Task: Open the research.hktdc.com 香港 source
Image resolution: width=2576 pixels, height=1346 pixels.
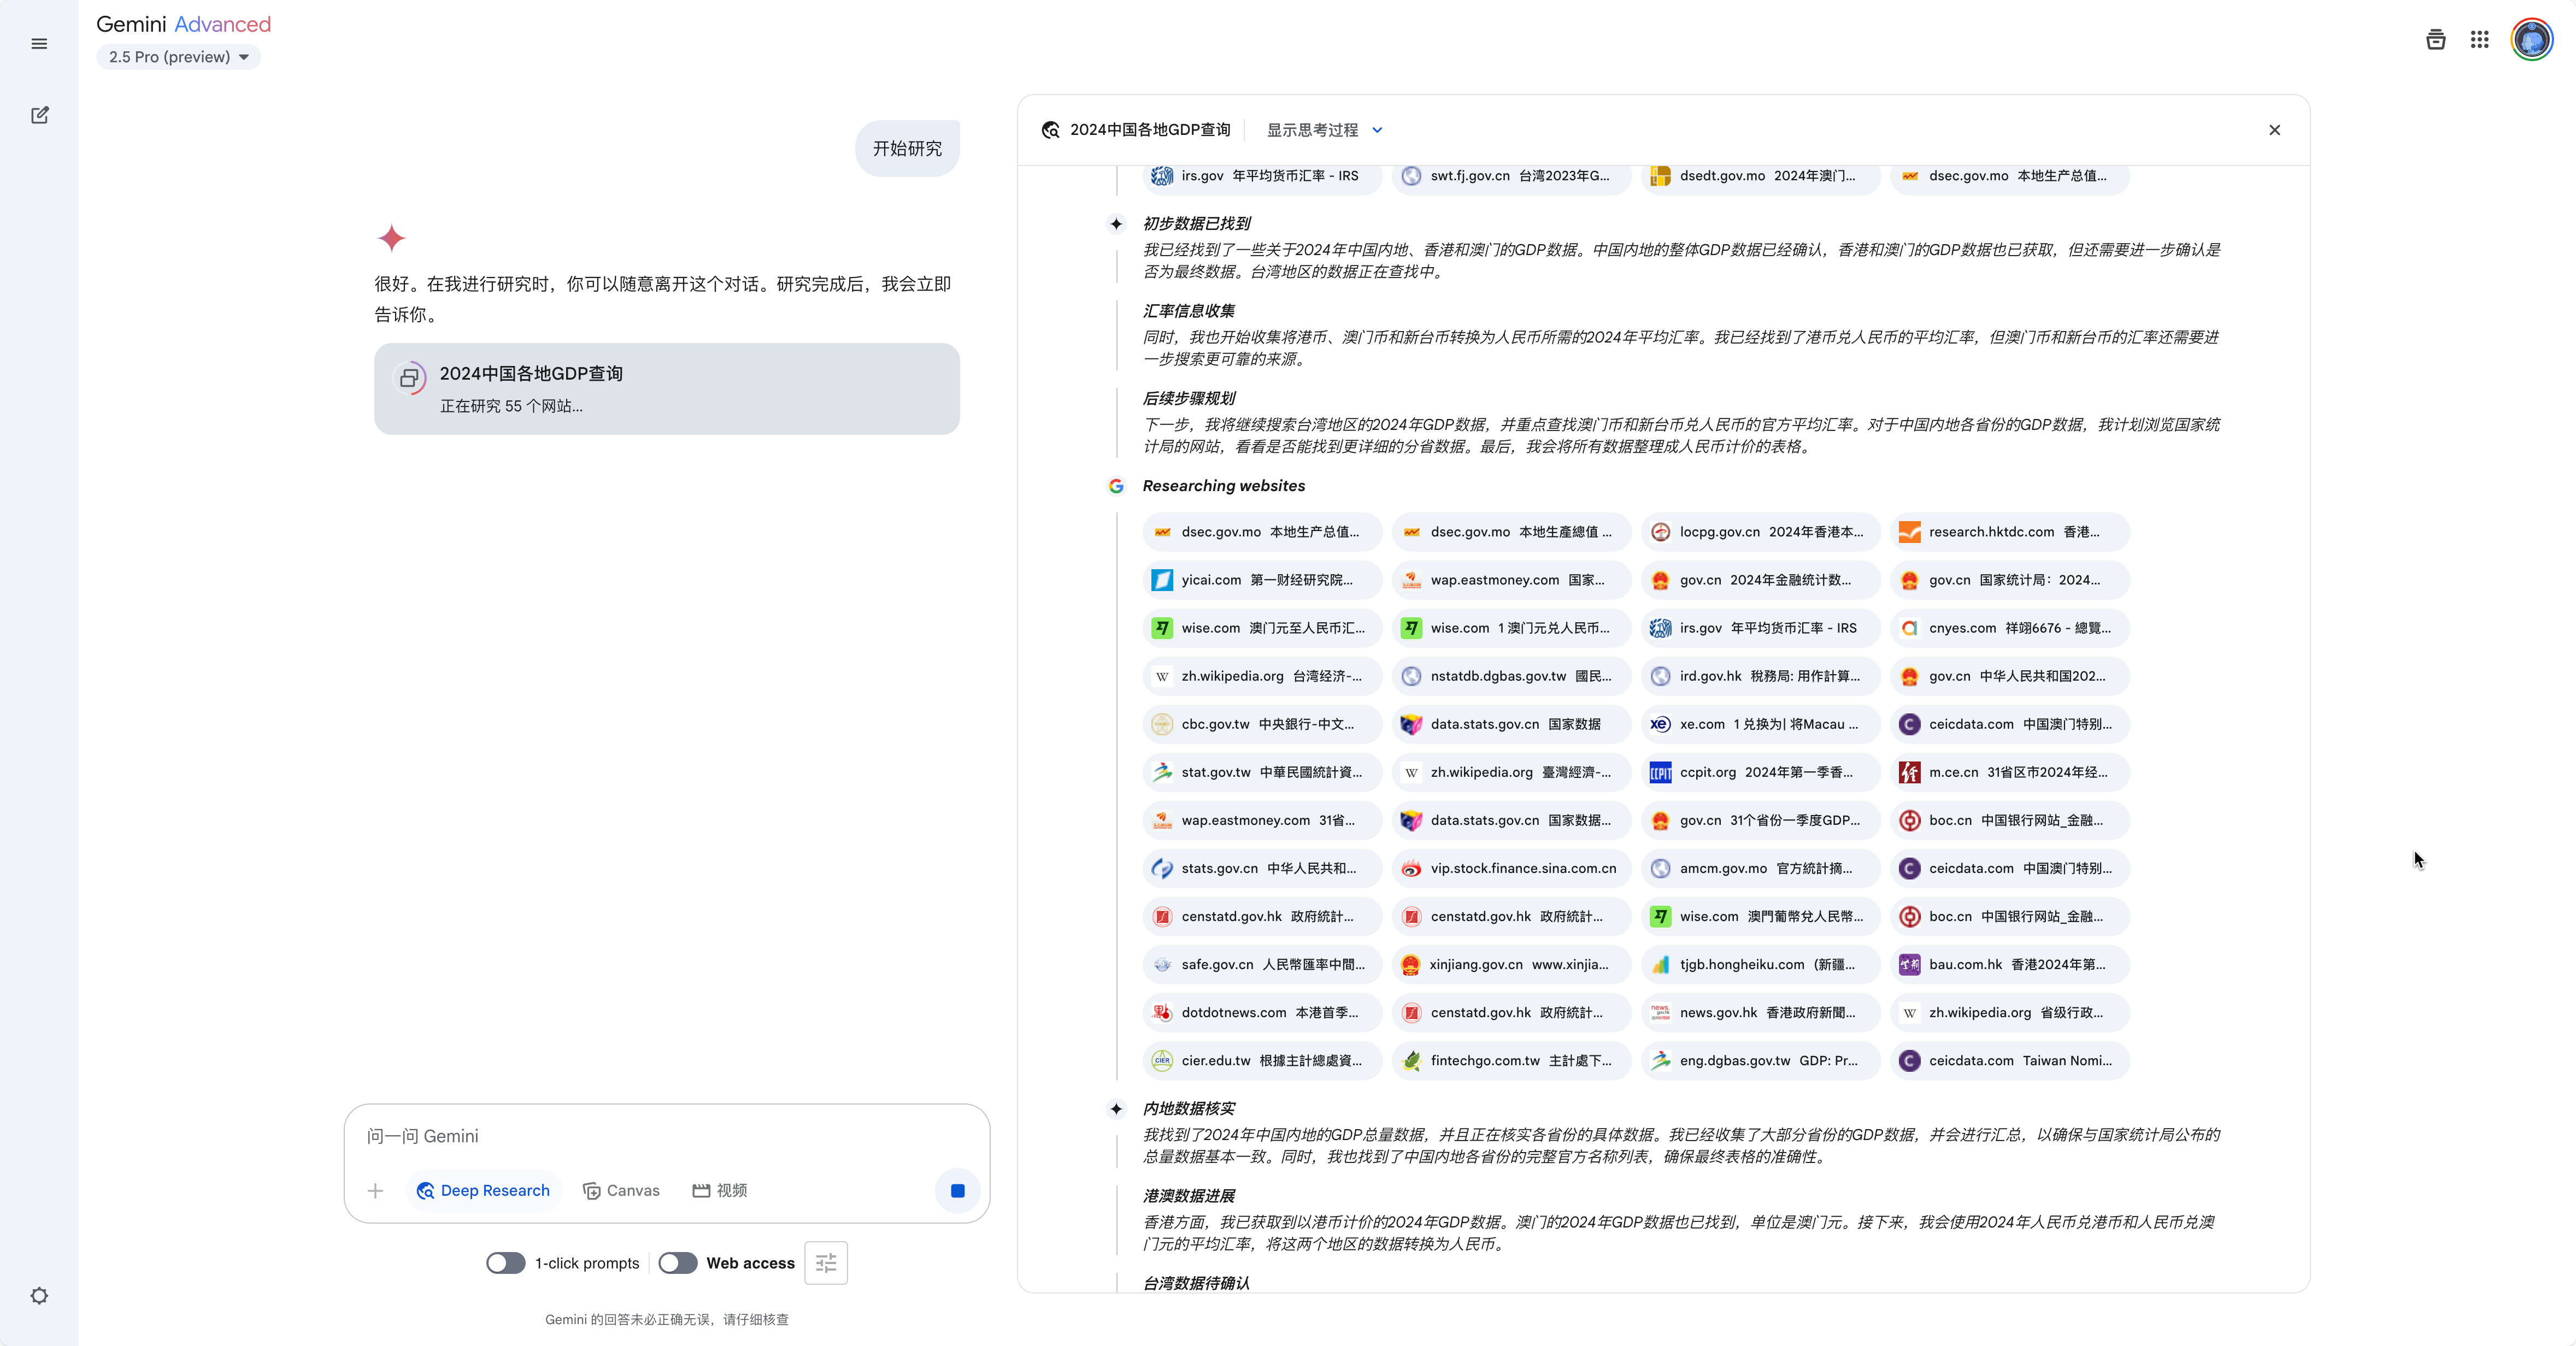Action: point(2009,532)
